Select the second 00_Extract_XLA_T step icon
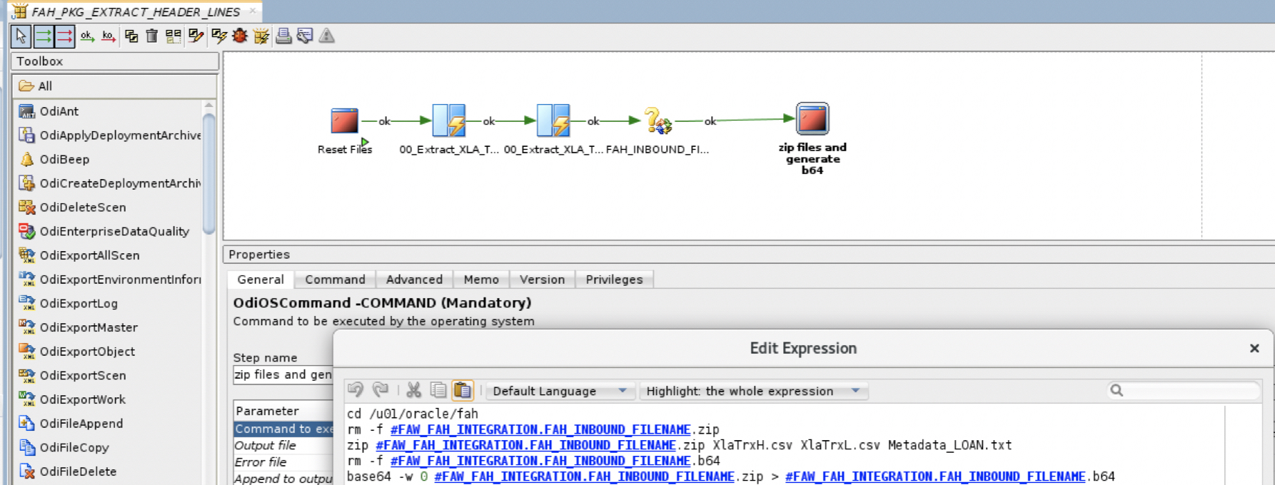The width and height of the screenshot is (1275, 485). [553, 120]
